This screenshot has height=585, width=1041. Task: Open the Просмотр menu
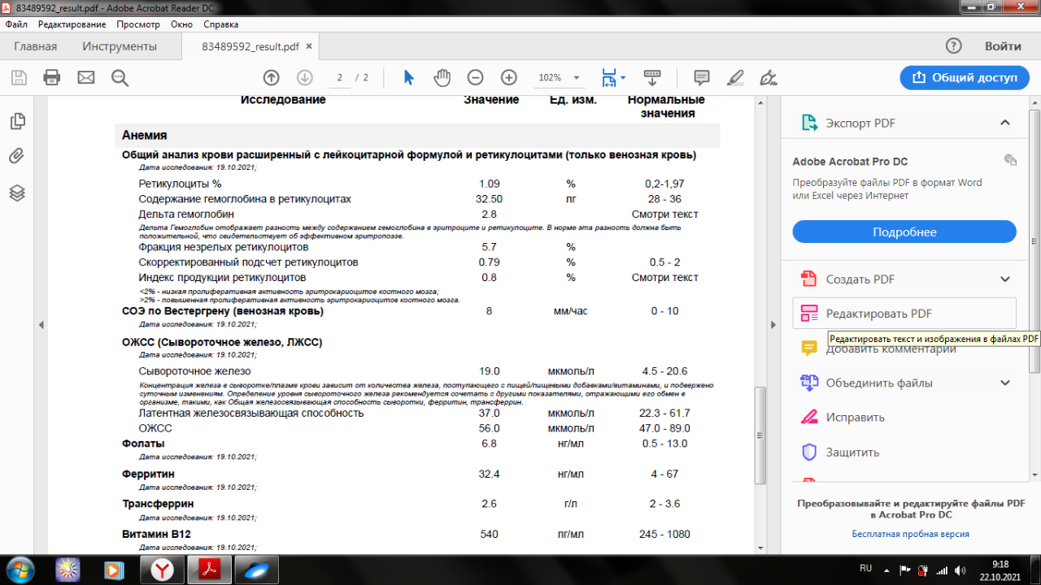138,24
